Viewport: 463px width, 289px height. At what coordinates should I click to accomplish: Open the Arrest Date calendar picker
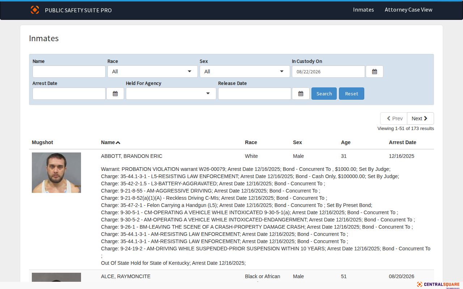click(x=115, y=94)
